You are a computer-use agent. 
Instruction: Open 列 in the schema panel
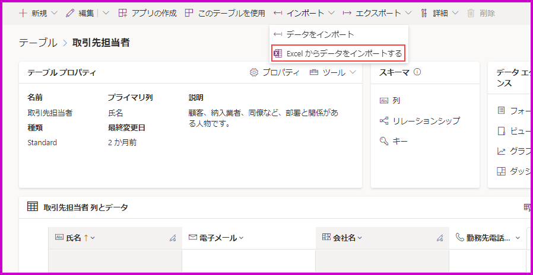click(395, 101)
